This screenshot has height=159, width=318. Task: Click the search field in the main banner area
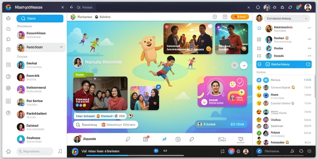[106, 125]
